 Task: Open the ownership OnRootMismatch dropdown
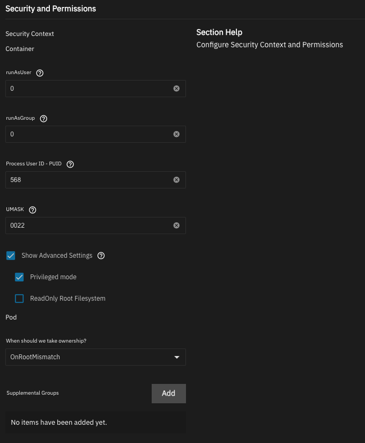pos(95,357)
